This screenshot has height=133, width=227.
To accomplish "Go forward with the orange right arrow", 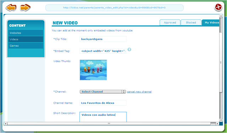I will click(x=25, y=7).
